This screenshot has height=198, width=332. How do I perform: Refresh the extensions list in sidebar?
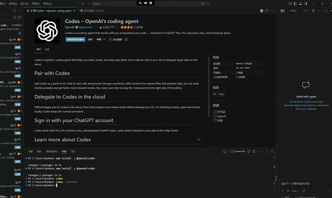[14, 11]
